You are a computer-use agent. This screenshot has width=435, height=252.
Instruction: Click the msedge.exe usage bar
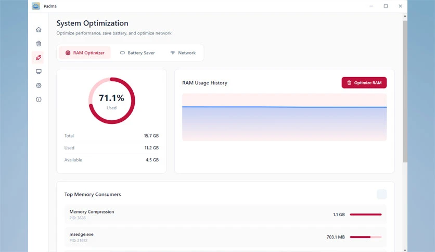(366, 237)
